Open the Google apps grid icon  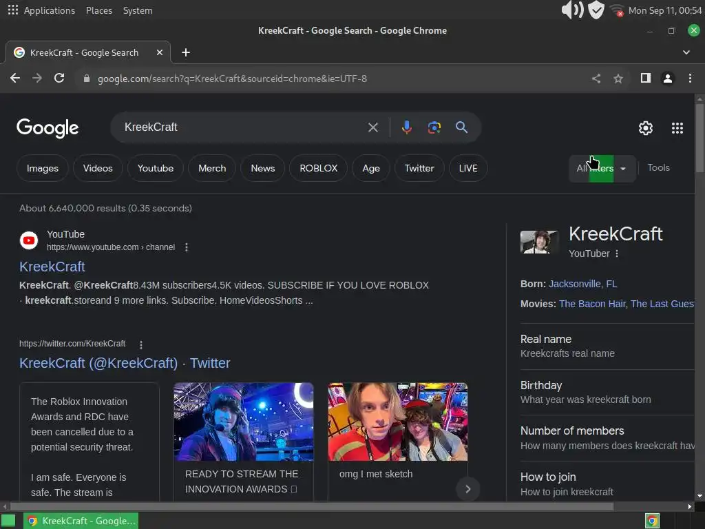[x=677, y=128]
